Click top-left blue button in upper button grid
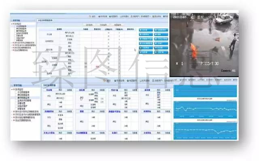Viewport: 259px width, 161px height. coord(146,30)
